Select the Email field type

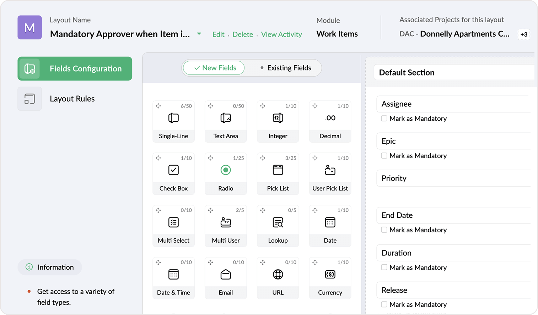[x=226, y=274]
